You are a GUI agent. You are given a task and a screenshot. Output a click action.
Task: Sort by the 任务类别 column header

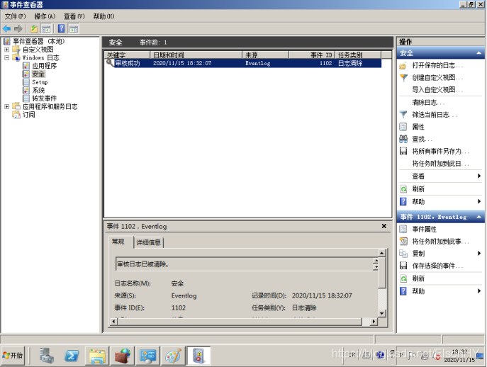coord(358,55)
